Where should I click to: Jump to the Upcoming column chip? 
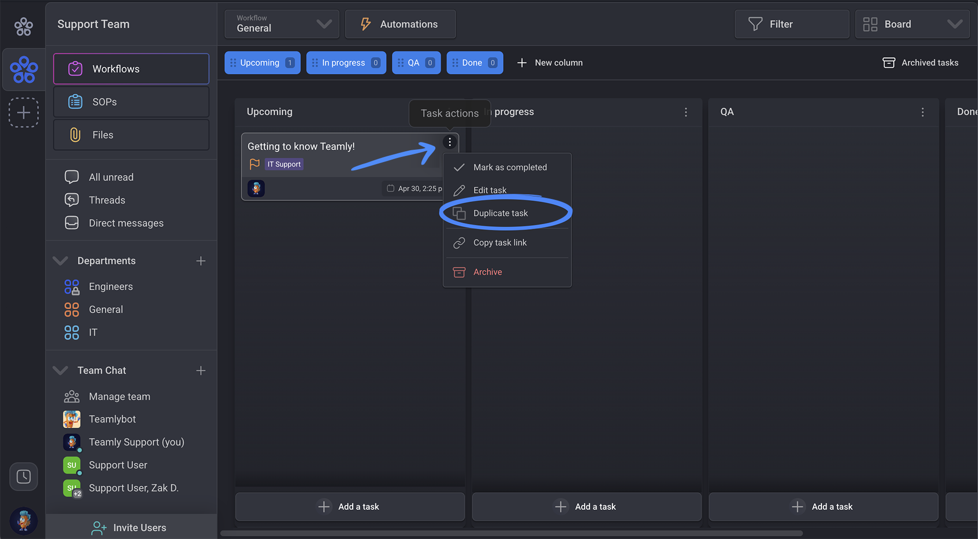coord(262,63)
